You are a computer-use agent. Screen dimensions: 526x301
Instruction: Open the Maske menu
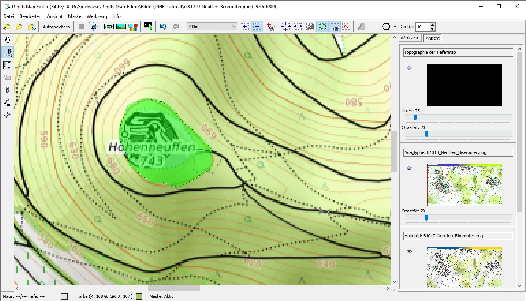click(x=75, y=16)
